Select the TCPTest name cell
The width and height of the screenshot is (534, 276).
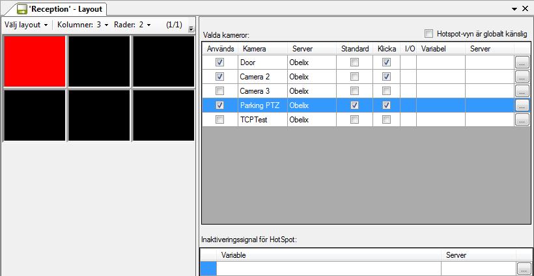pyautogui.click(x=262, y=120)
